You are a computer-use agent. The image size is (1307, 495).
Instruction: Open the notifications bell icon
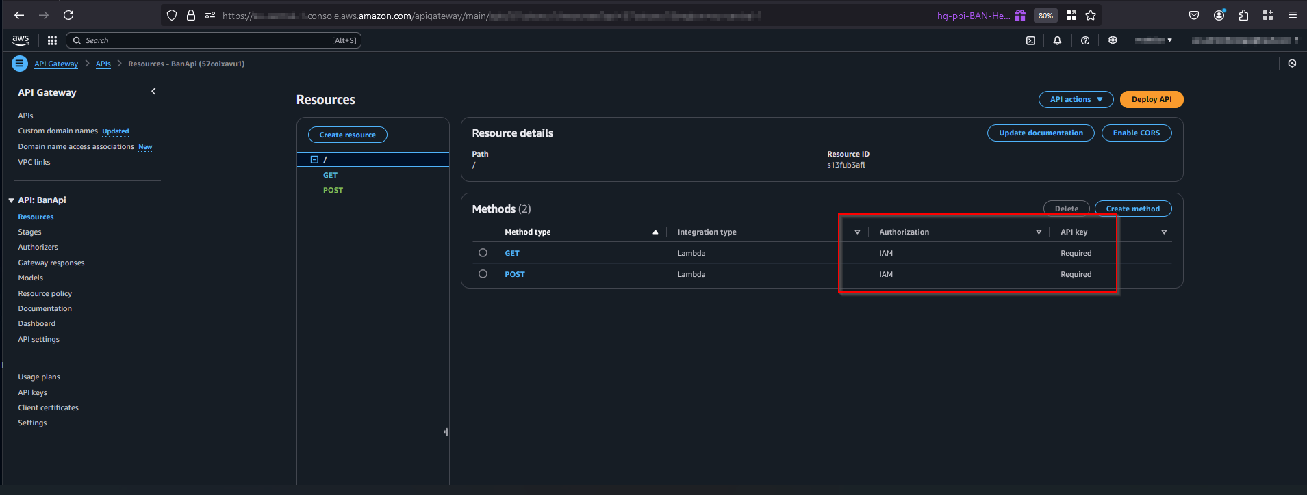[1057, 40]
